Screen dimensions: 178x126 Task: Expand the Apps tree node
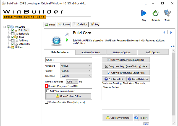tap(9, 37)
